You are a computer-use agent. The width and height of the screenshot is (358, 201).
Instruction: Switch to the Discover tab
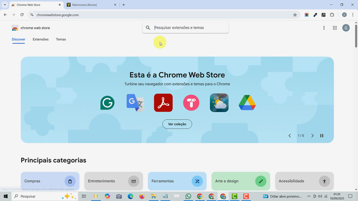(19, 39)
